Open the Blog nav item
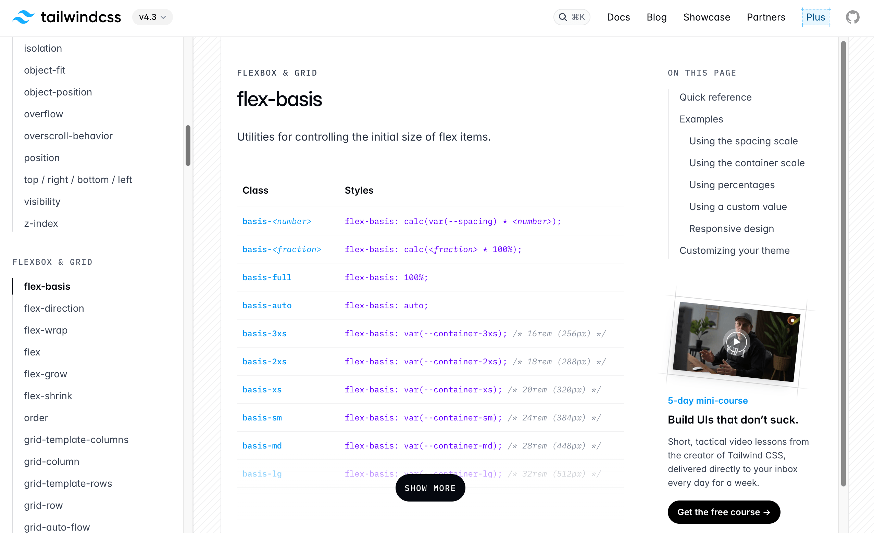 click(x=657, y=17)
